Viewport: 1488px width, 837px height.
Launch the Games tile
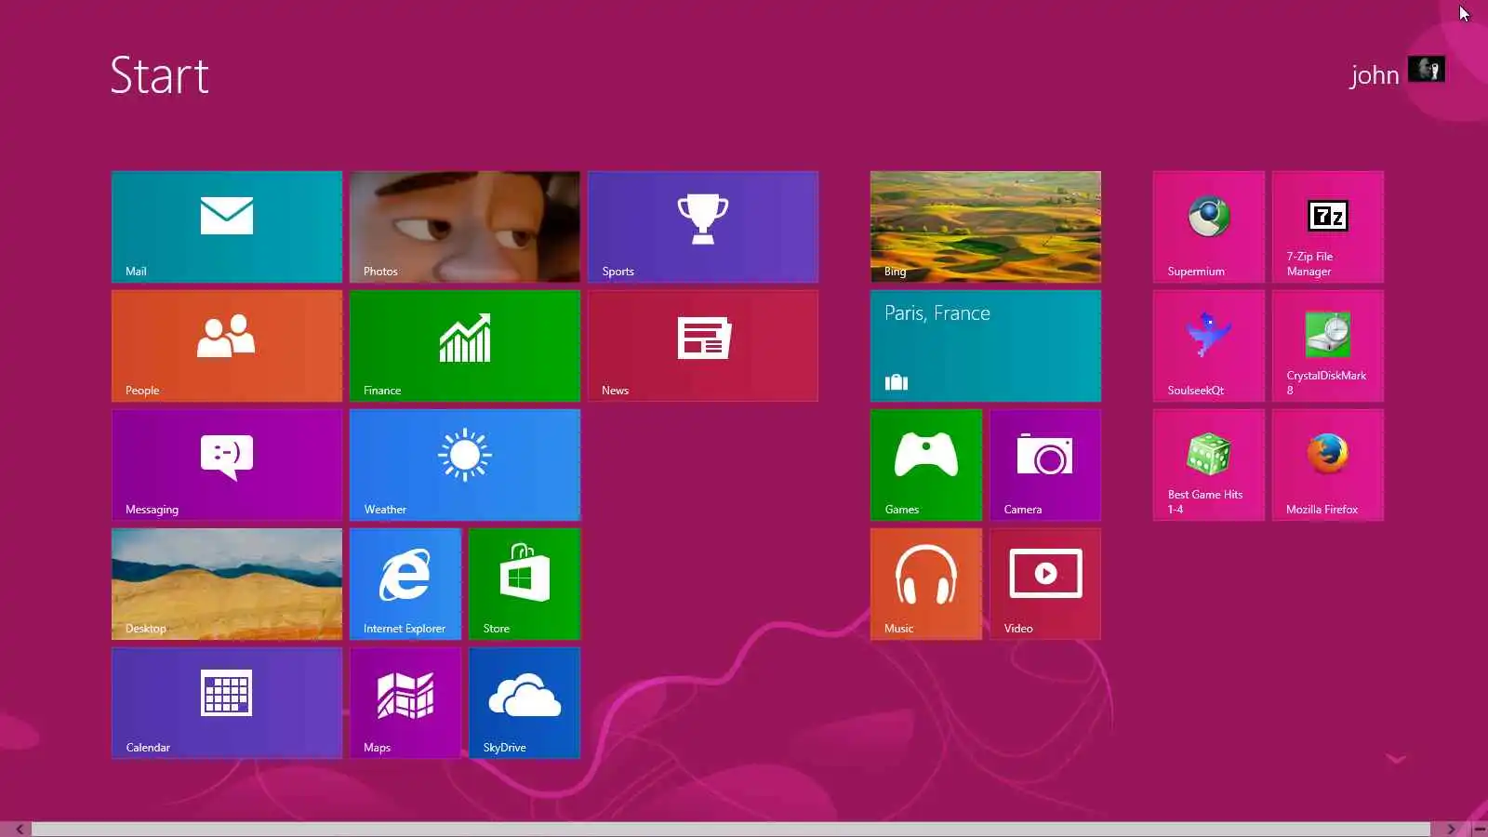pyautogui.click(x=926, y=465)
